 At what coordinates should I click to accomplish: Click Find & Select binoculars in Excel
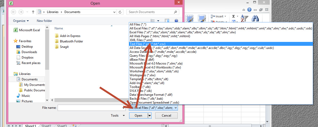click(255, 18)
